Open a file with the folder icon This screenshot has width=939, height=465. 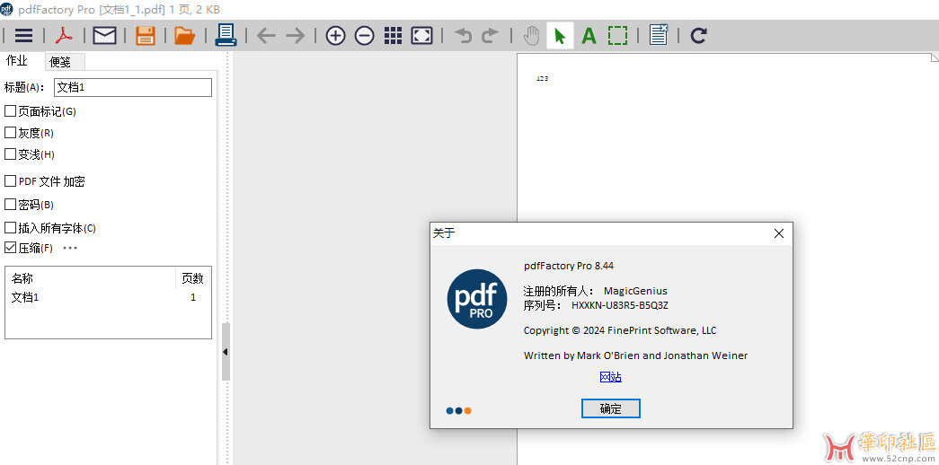tap(184, 35)
